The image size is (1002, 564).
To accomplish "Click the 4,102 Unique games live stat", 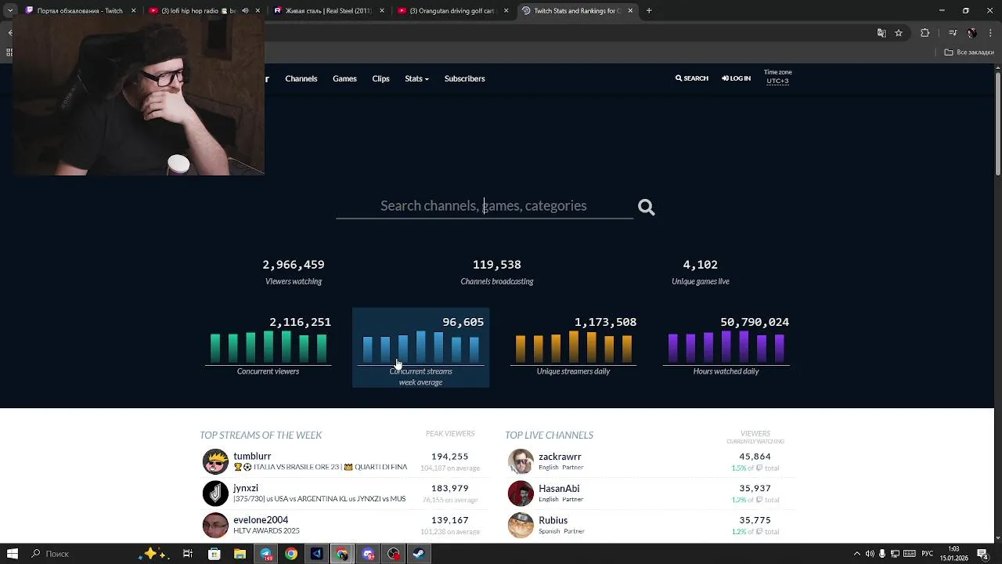I will 700,272.
